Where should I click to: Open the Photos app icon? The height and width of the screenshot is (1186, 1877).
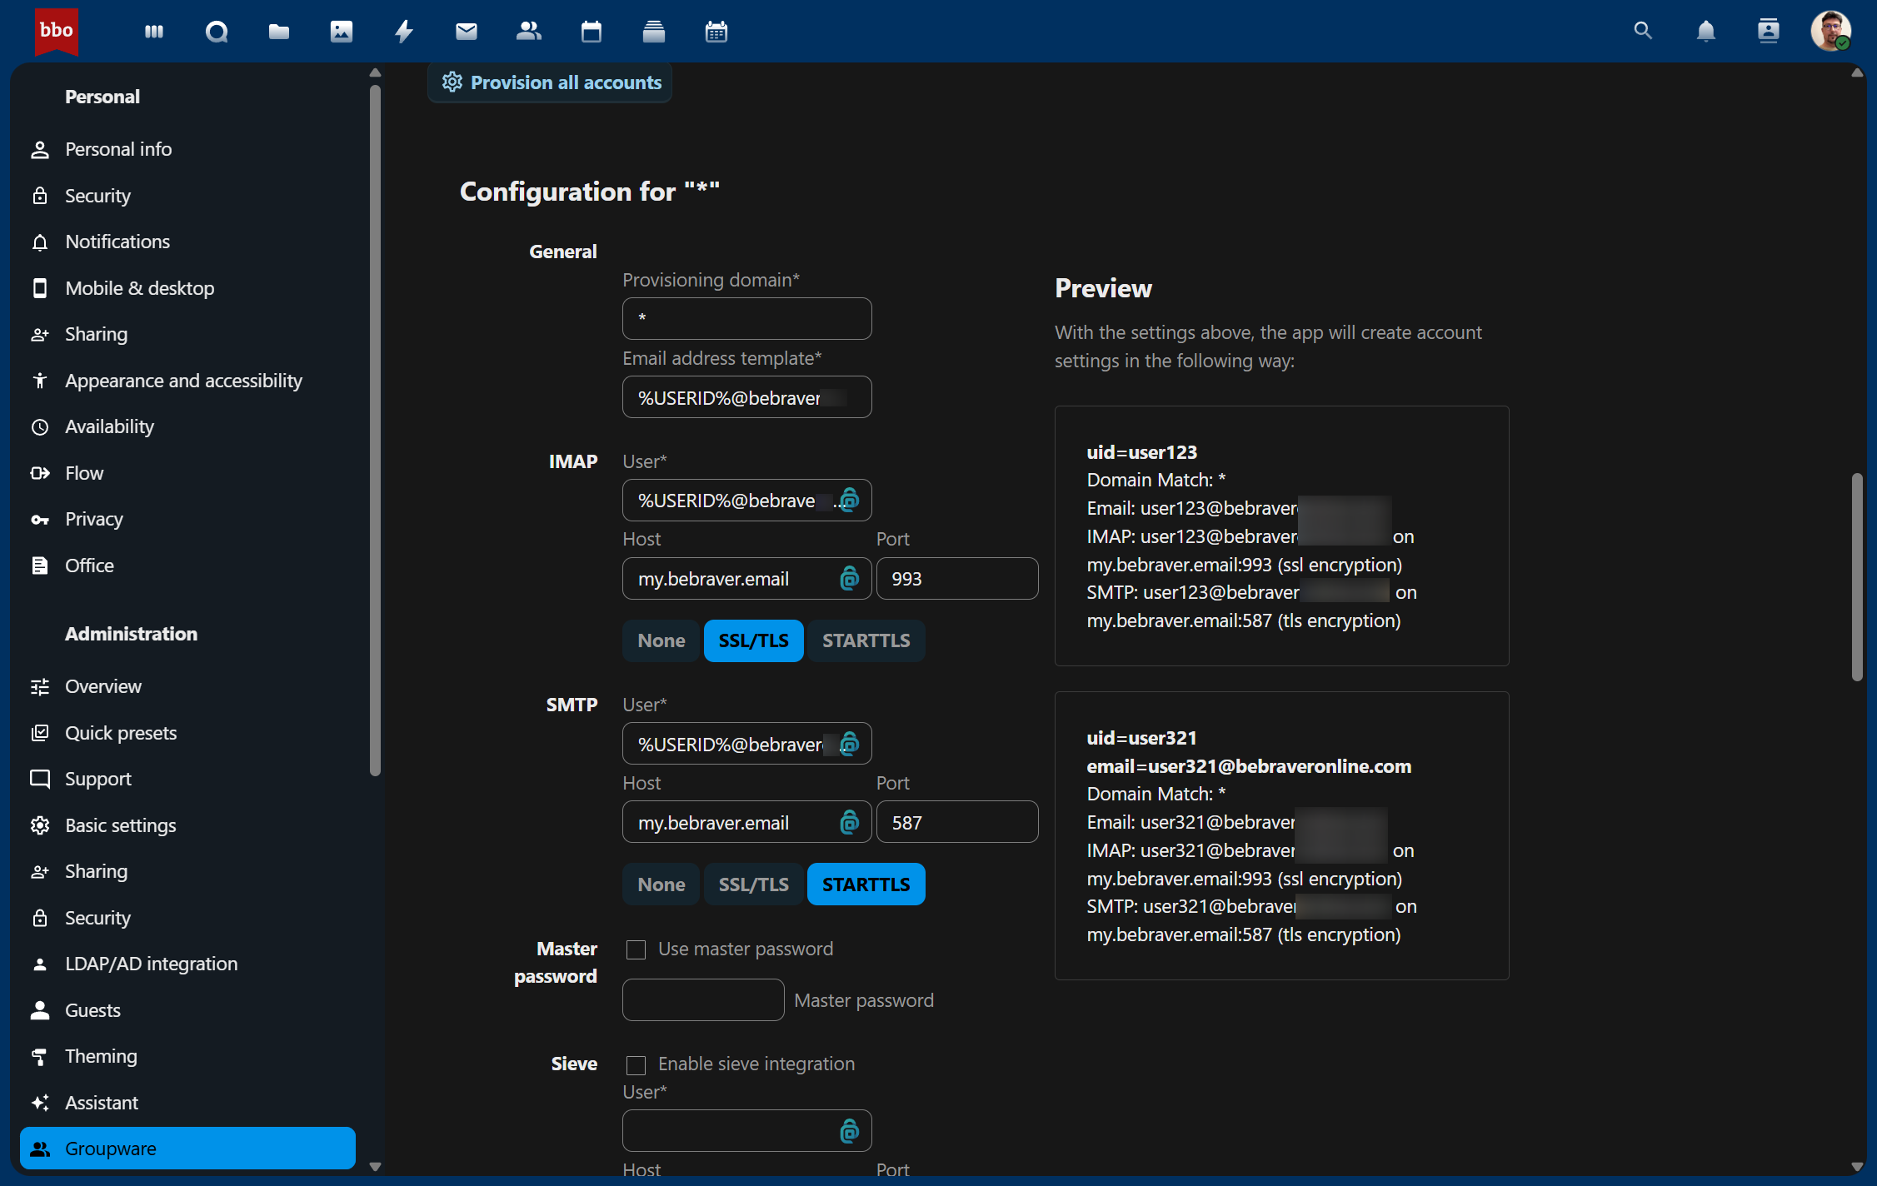(342, 32)
